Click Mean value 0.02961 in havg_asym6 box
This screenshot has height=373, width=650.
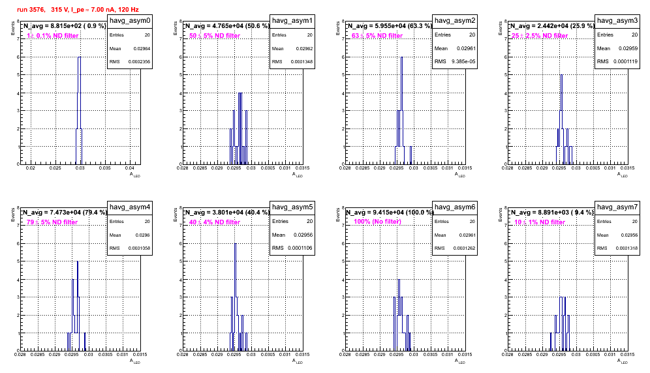tap(467, 235)
